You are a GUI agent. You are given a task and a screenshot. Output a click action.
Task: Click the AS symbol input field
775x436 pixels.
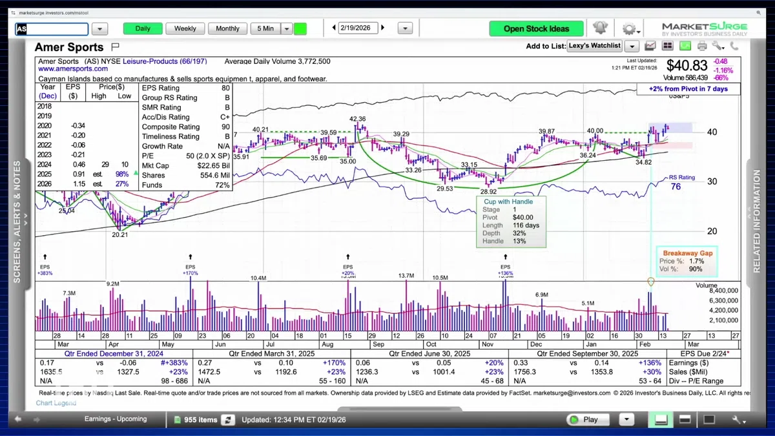[x=52, y=29]
